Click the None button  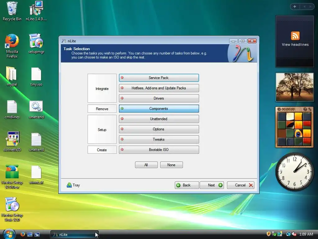pos(171,165)
